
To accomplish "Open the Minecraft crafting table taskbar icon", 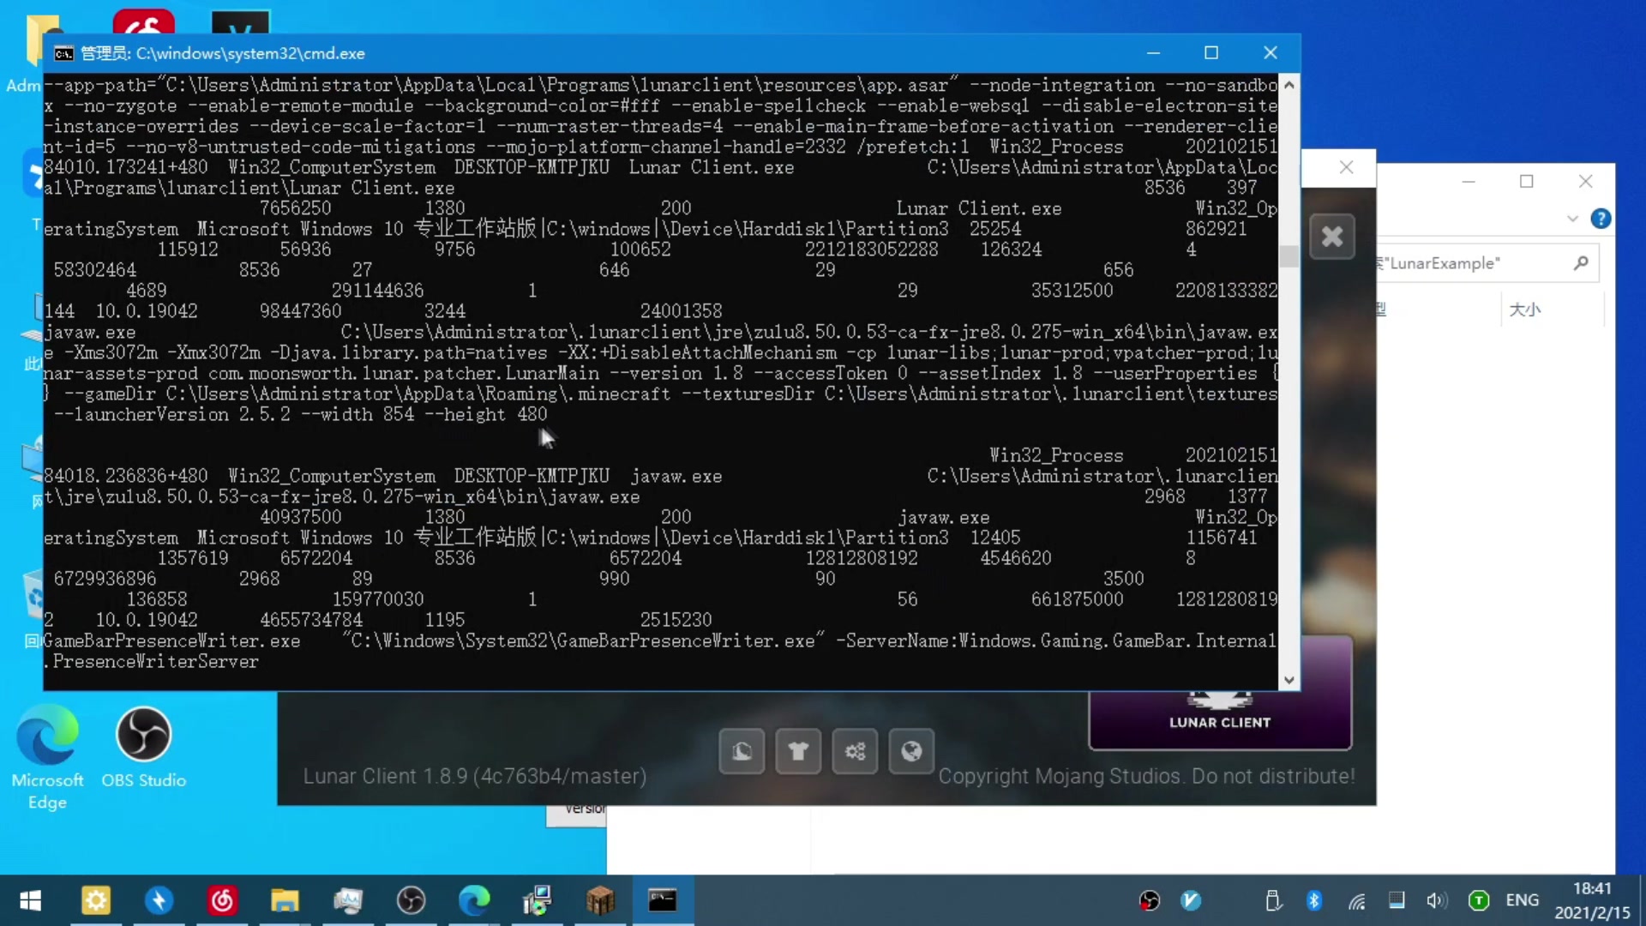I will click(x=600, y=900).
